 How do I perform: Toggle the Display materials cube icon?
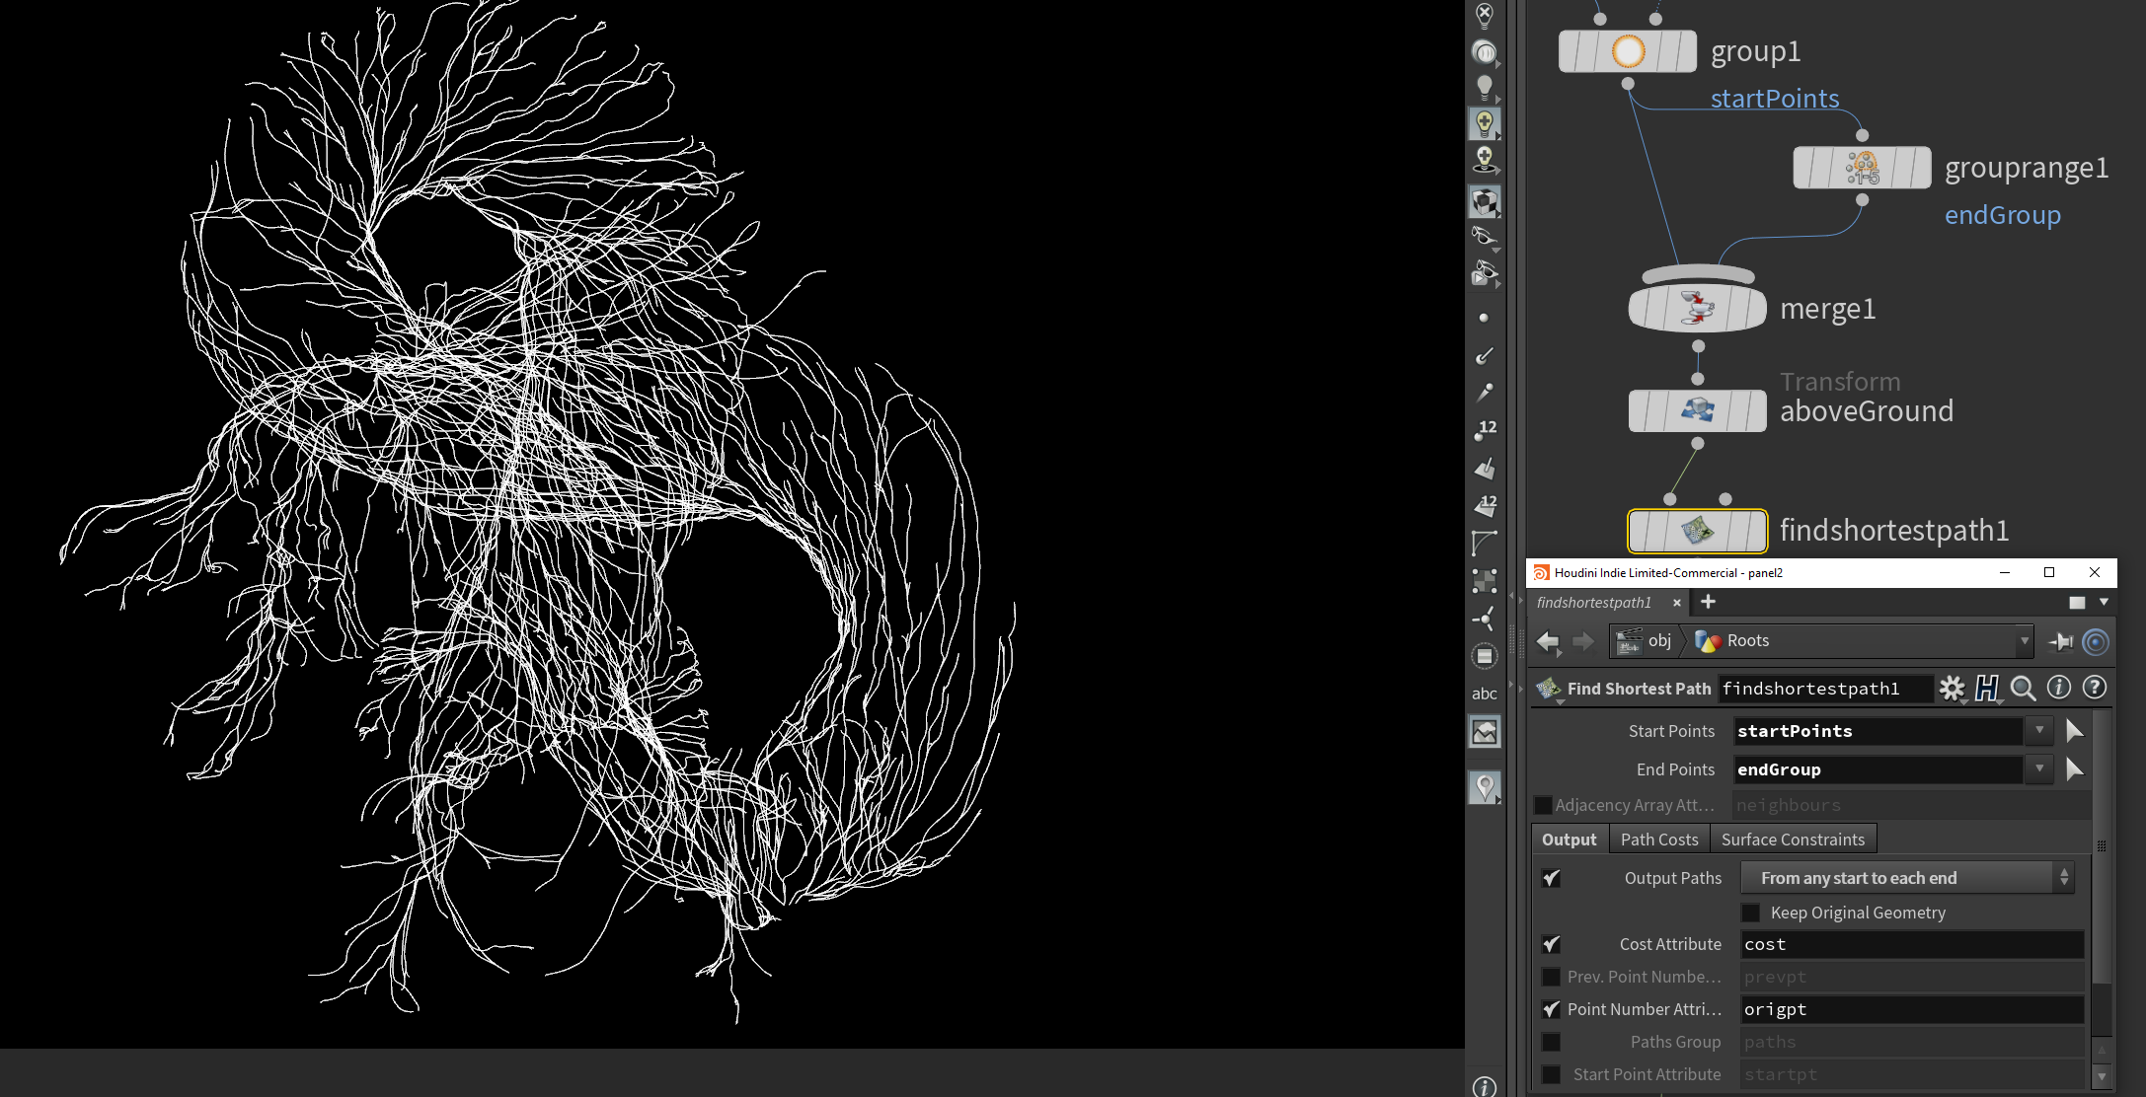point(1485,201)
